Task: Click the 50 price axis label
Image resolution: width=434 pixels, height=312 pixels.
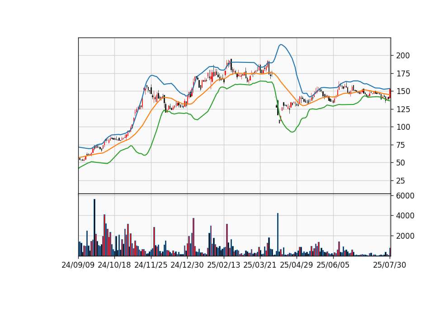Action: click(401, 163)
